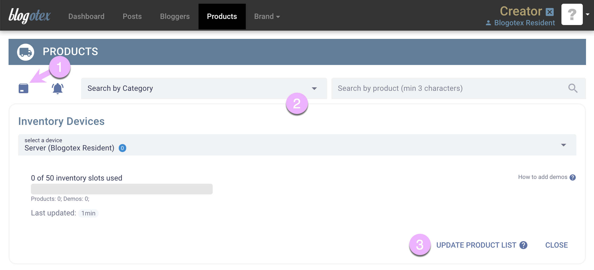Open the Brand dropdown menu
594x270 pixels.
click(x=267, y=16)
